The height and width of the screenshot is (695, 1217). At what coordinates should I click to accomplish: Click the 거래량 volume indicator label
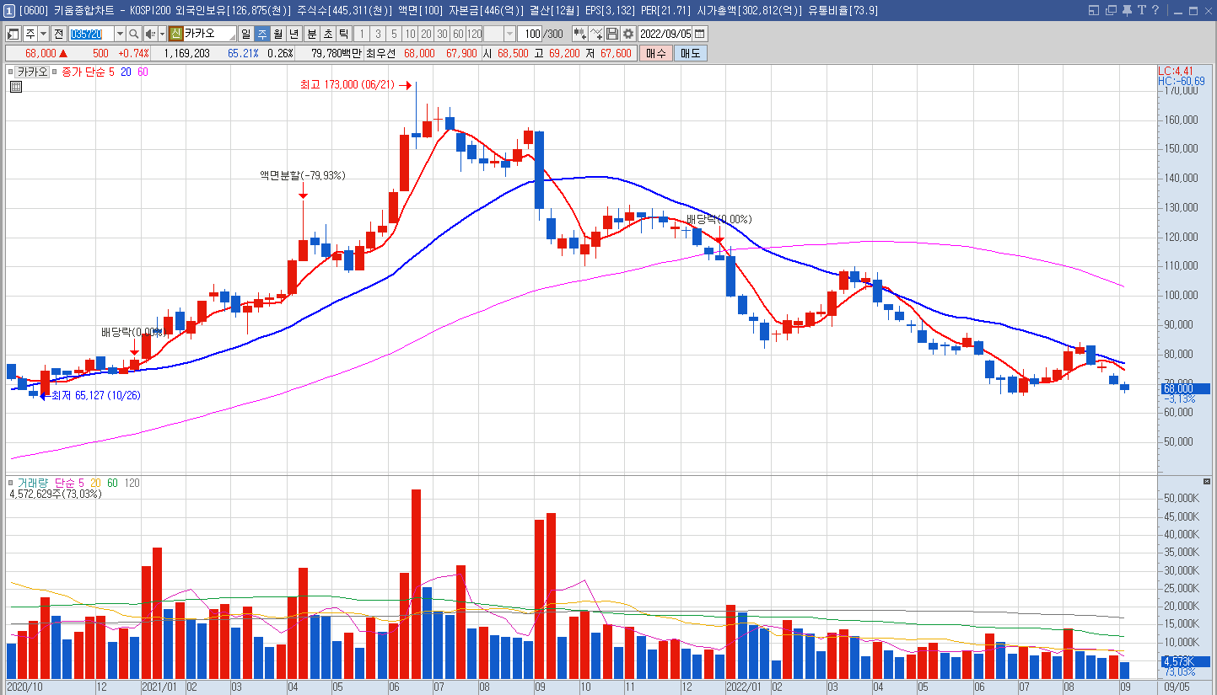click(32, 483)
